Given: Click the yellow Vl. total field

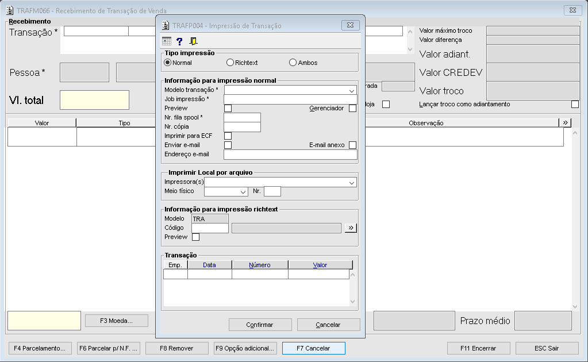Looking at the screenshot, I should pyautogui.click(x=94, y=100).
